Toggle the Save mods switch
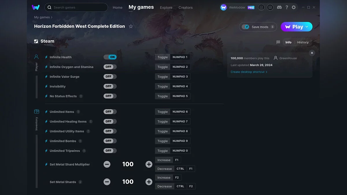The height and width of the screenshot is (195, 347). [246, 27]
